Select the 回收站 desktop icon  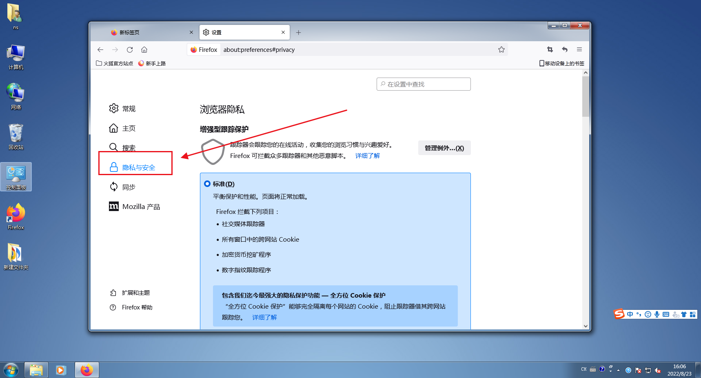pyautogui.click(x=16, y=137)
